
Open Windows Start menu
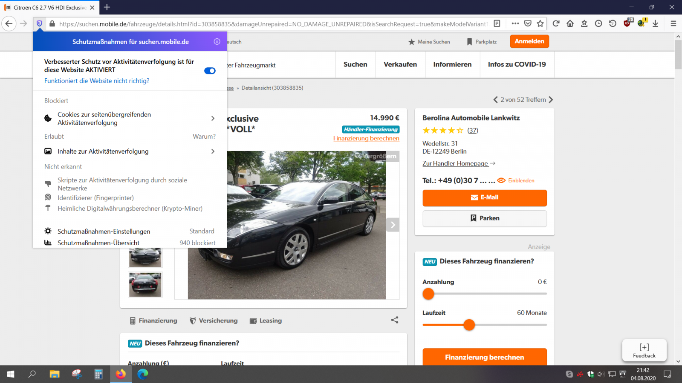click(x=11, y=374)
